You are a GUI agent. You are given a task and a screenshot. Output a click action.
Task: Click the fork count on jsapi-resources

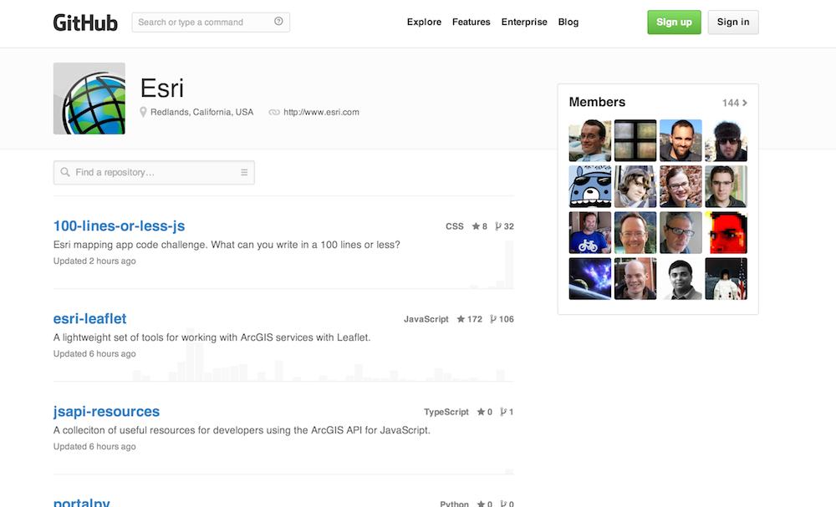(507, 412)
